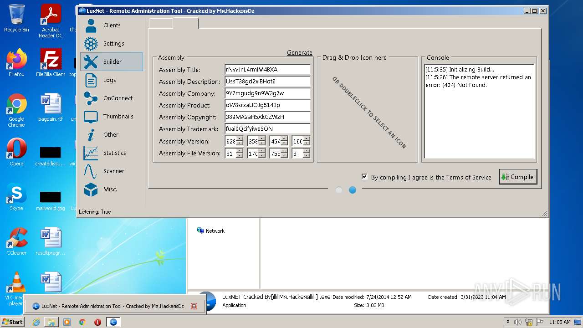Open the volume tray icon
The width and height of the screenshot is (583, 328).
point(518,322)
